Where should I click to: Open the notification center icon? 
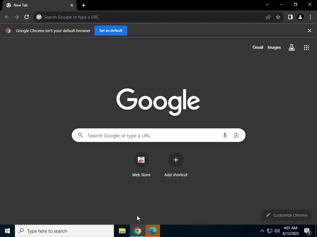point(307,231)
